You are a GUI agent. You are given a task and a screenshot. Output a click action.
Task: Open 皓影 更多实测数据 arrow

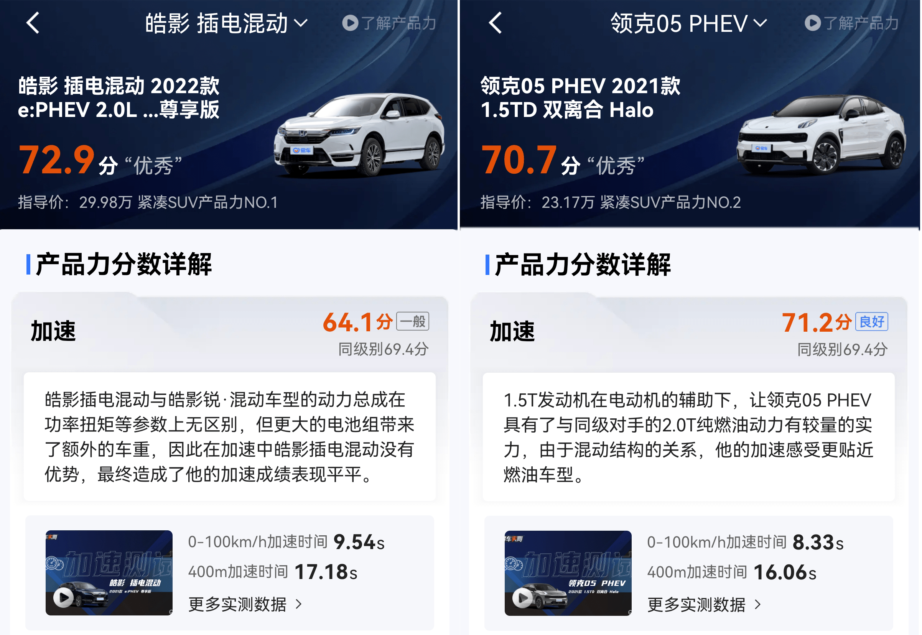299,604
